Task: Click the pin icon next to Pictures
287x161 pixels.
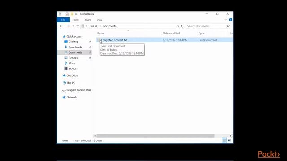Action: tap(90, 58)
